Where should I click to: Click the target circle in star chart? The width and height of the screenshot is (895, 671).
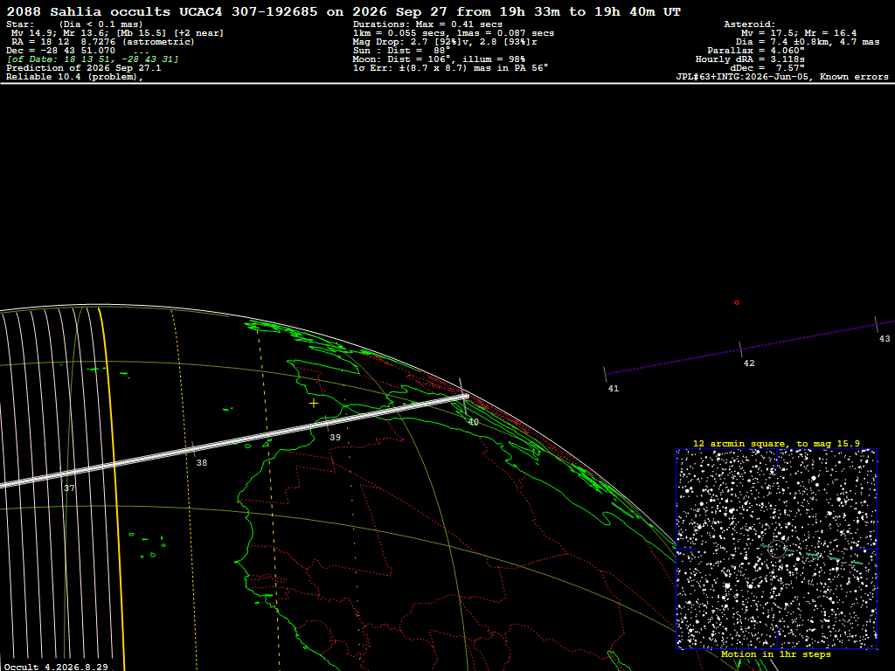pyautogui.click(x=777, y=549)
